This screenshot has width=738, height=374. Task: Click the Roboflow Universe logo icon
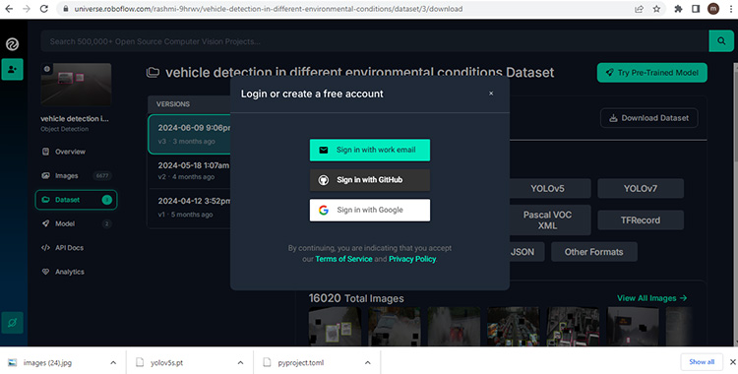(12, 44)
